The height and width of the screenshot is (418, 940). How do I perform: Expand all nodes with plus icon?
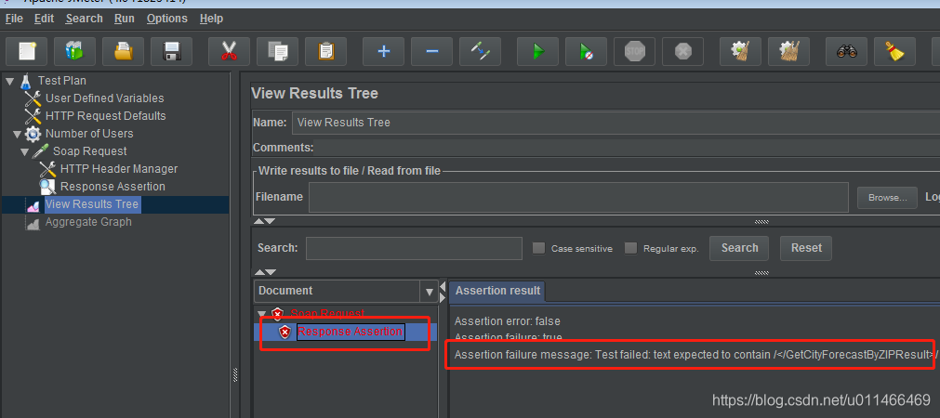384,51
